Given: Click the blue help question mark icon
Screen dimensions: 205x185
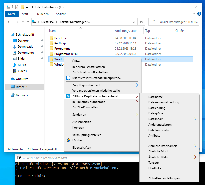Looking at the screenshot, I should pos(199,14).
